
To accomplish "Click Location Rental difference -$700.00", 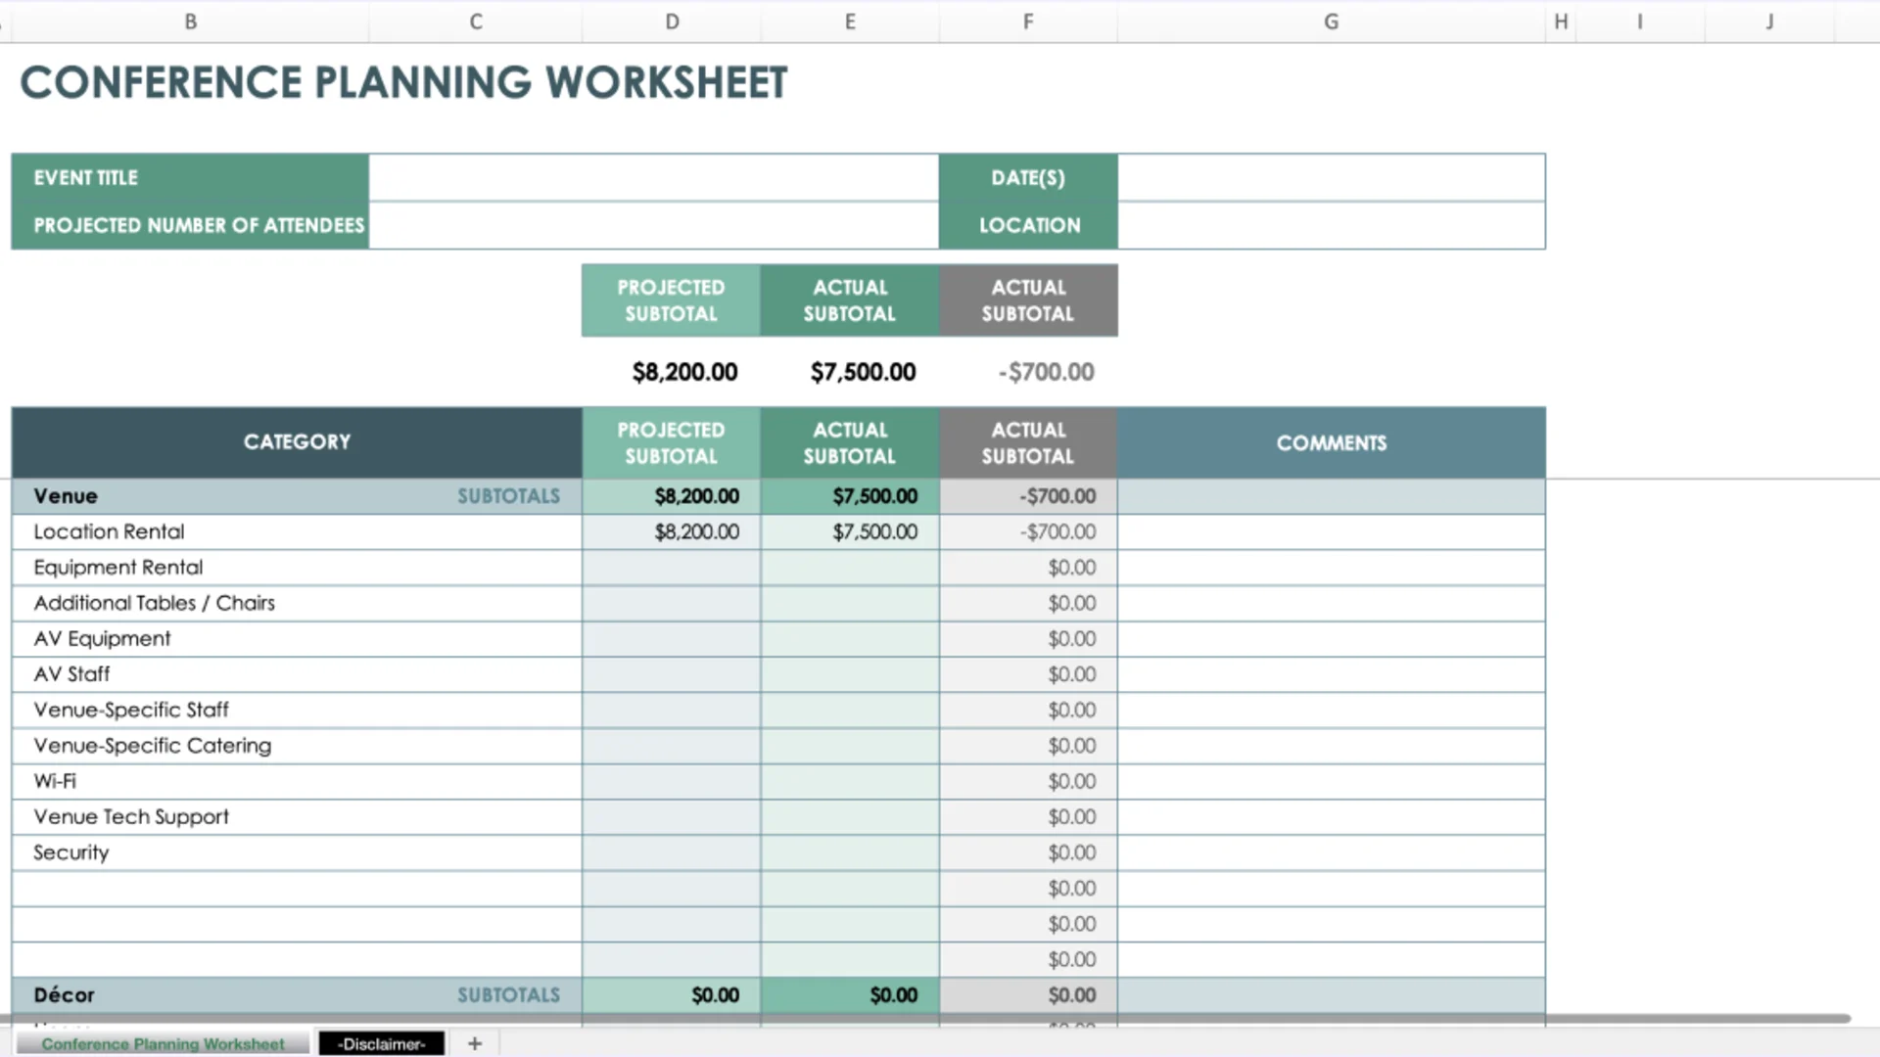I will coord(1028,531).
